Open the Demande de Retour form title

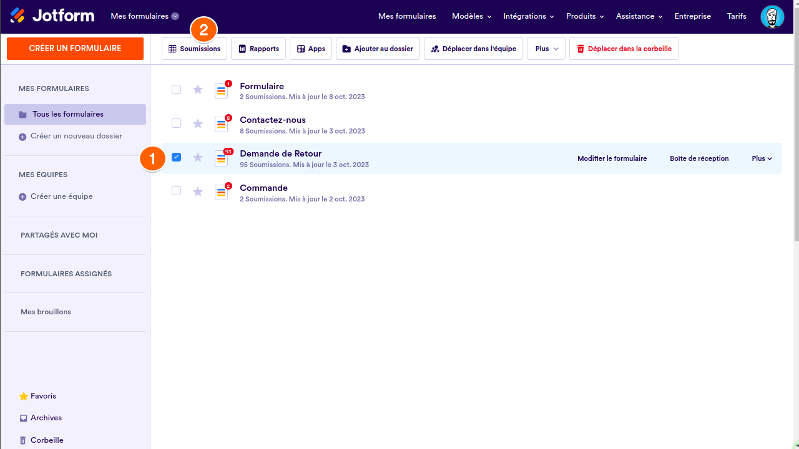[x=281, y=153]
